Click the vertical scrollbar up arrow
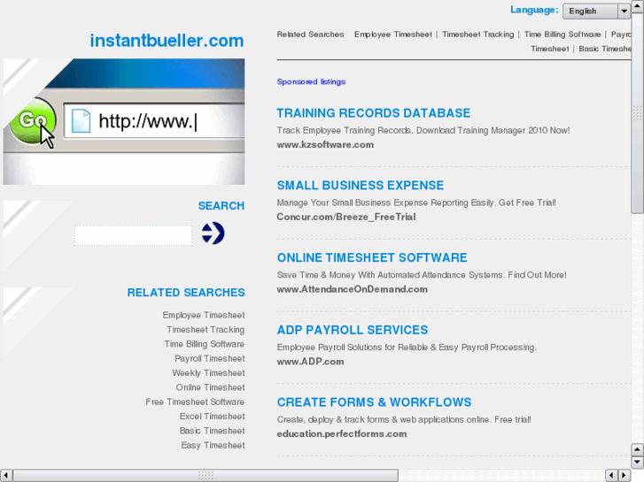The image size is (644, 482). tap(637, 5)
